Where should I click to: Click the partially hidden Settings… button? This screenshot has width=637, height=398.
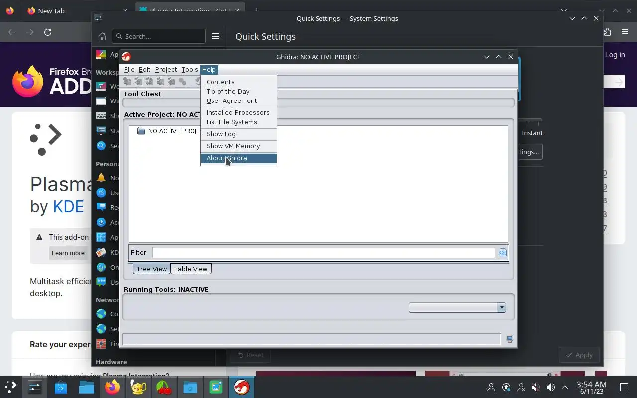point(530,152)
